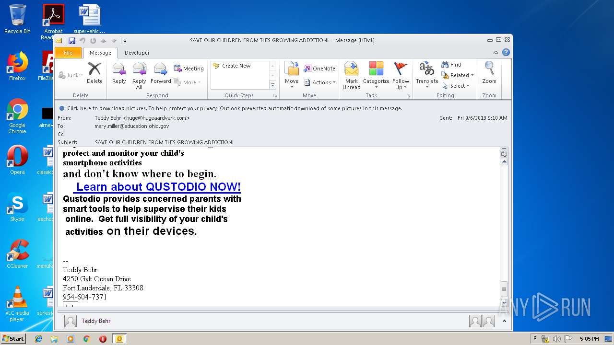Reply with a Meeting request
614x345 pixels.
coord(189,69)
